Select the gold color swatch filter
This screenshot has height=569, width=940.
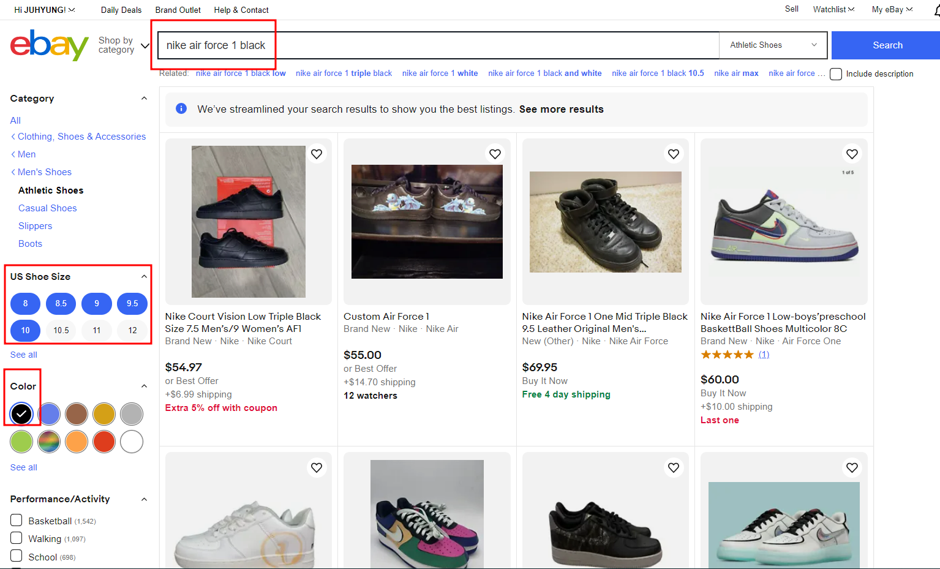coord(104,414)
